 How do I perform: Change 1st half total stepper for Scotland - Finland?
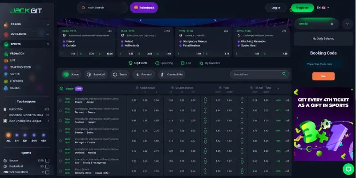tap(242, 121)
